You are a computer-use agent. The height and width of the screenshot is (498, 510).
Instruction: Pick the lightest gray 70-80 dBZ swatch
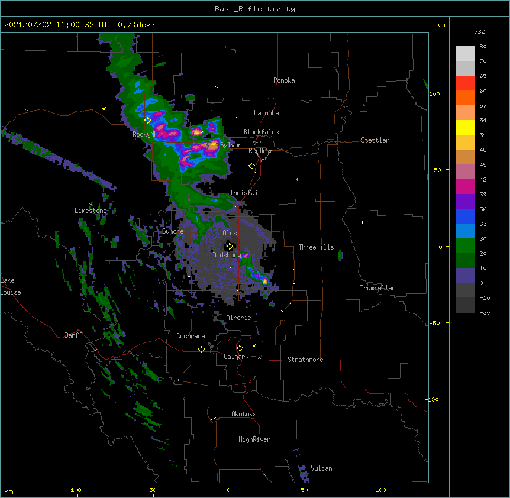pos(465,53)
